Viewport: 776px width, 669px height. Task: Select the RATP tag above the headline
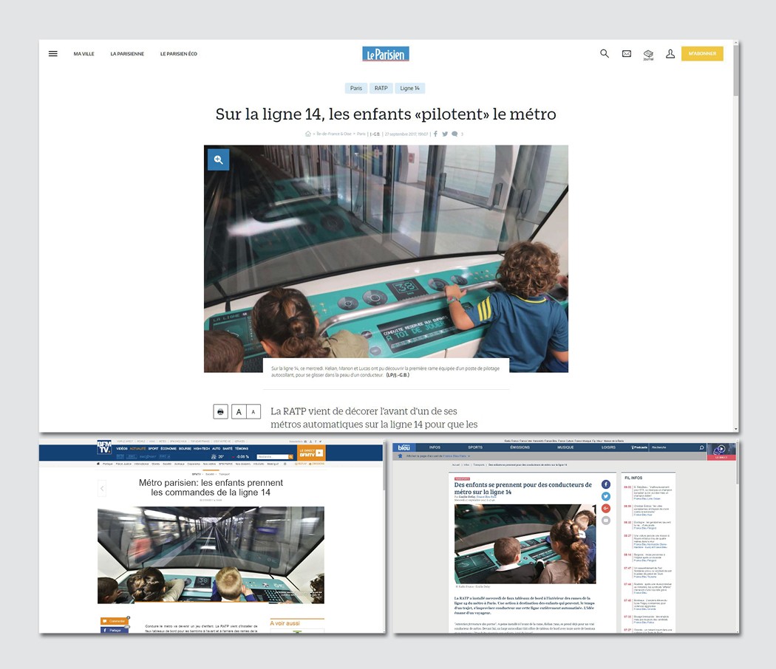(381, 88)
